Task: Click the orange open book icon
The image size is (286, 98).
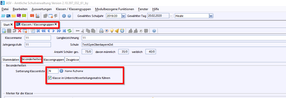Action: [32, 16]
